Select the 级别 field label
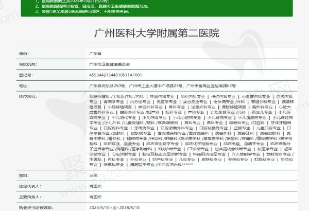Screen dimensions: 309x211 tap(24, 175)
